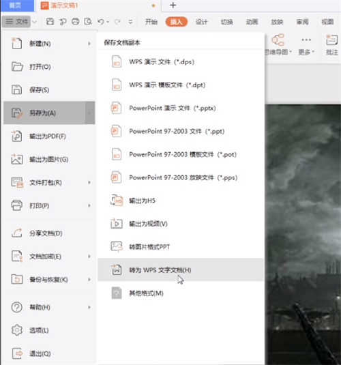Expand the 文件打包(R) submenu arrow
Viewport: 341px width, 365px height.
(x=89, y=183)
